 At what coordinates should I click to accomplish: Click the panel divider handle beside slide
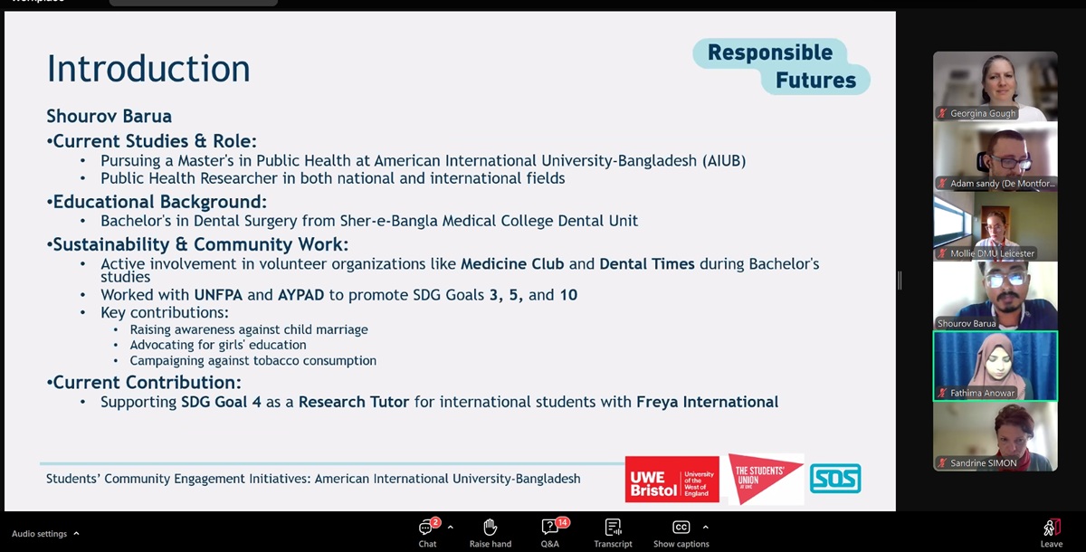[900, 281]
